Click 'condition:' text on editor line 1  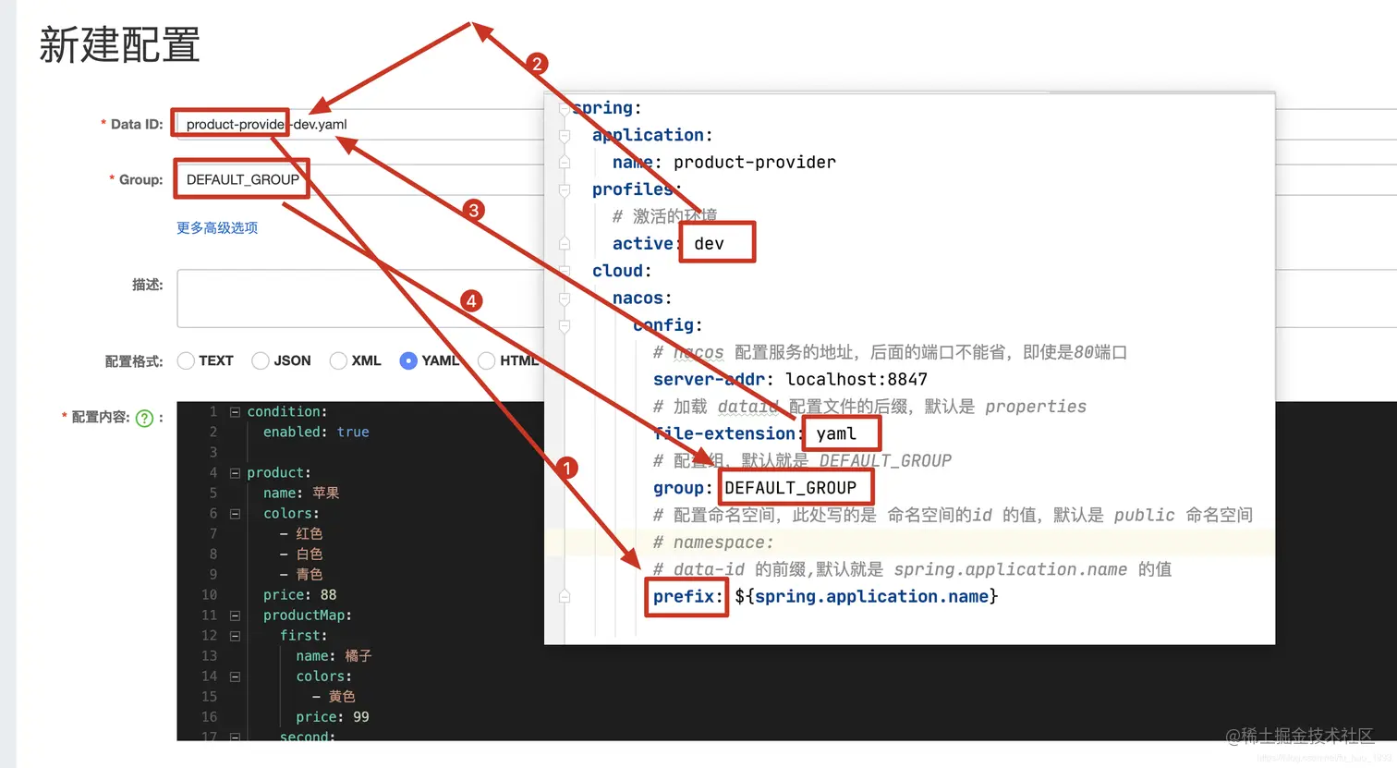pos(287,411)
